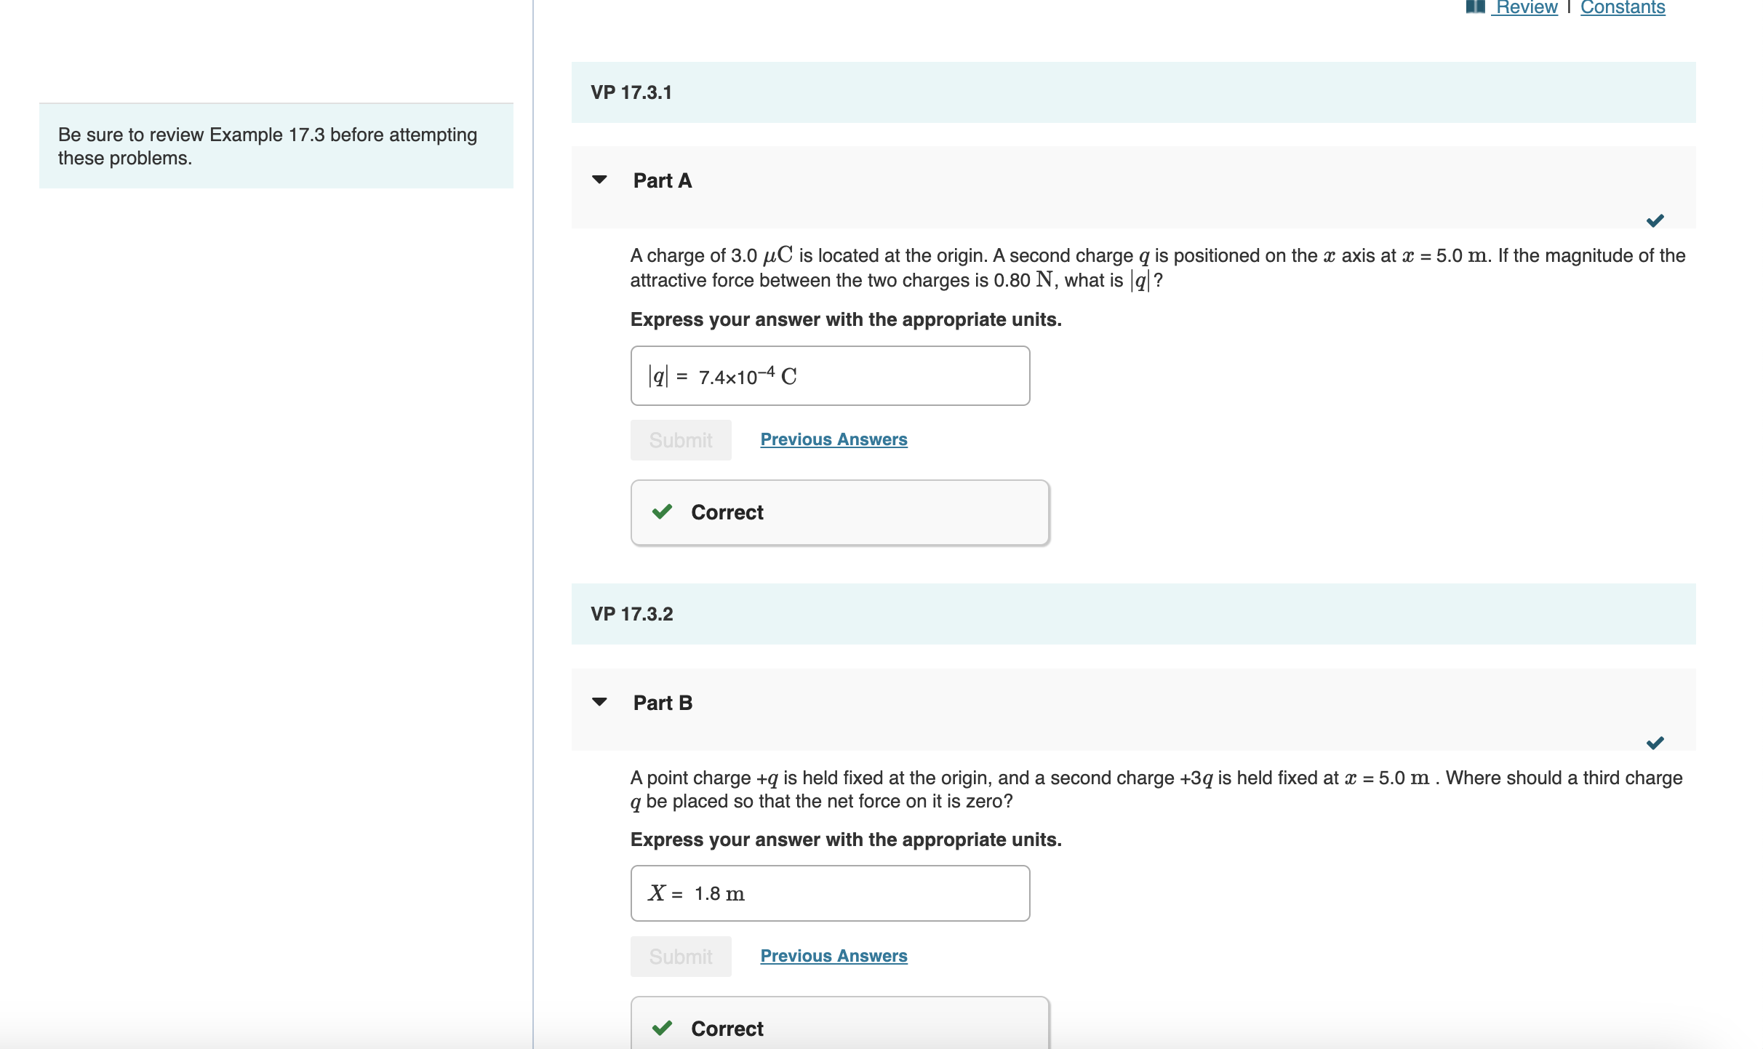Click the textbook icon beside the Review link
Viewport: 1763px width, 1049px height.
click(x=1476, y=6)
